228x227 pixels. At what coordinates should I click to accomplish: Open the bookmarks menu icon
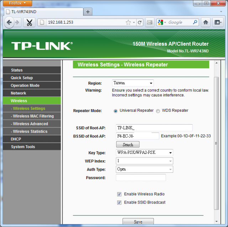tap(218, 22)
